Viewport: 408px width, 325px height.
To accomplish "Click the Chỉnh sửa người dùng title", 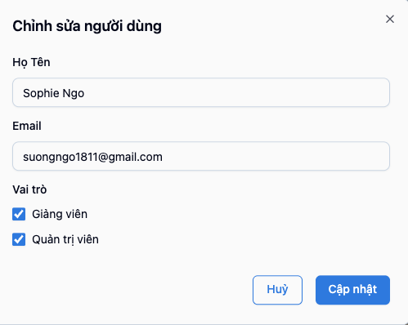I will point(87,26).
